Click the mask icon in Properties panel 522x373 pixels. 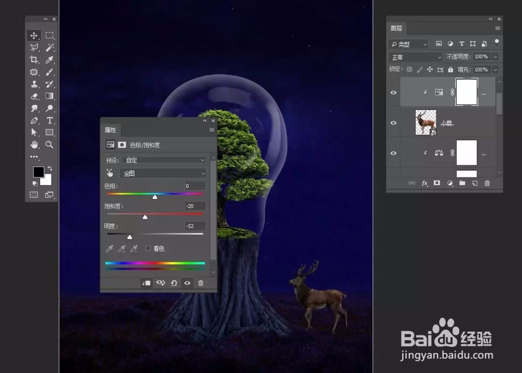pos(122,145)
